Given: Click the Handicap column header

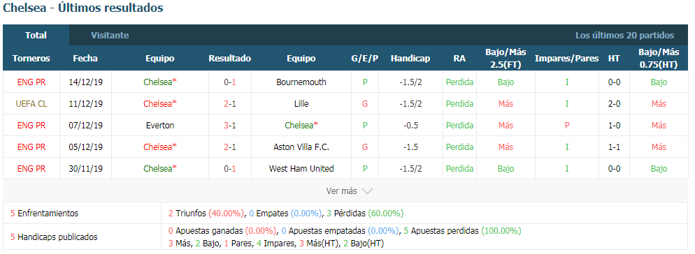Looking at the screenshot, I should 410,59.
